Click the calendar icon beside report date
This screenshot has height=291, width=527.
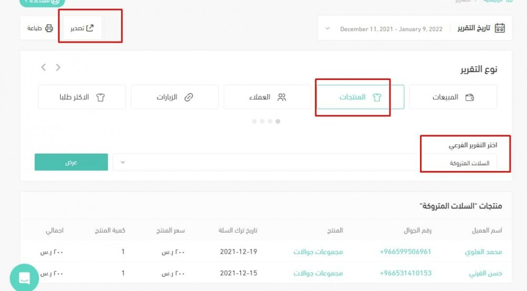(500, 28)
